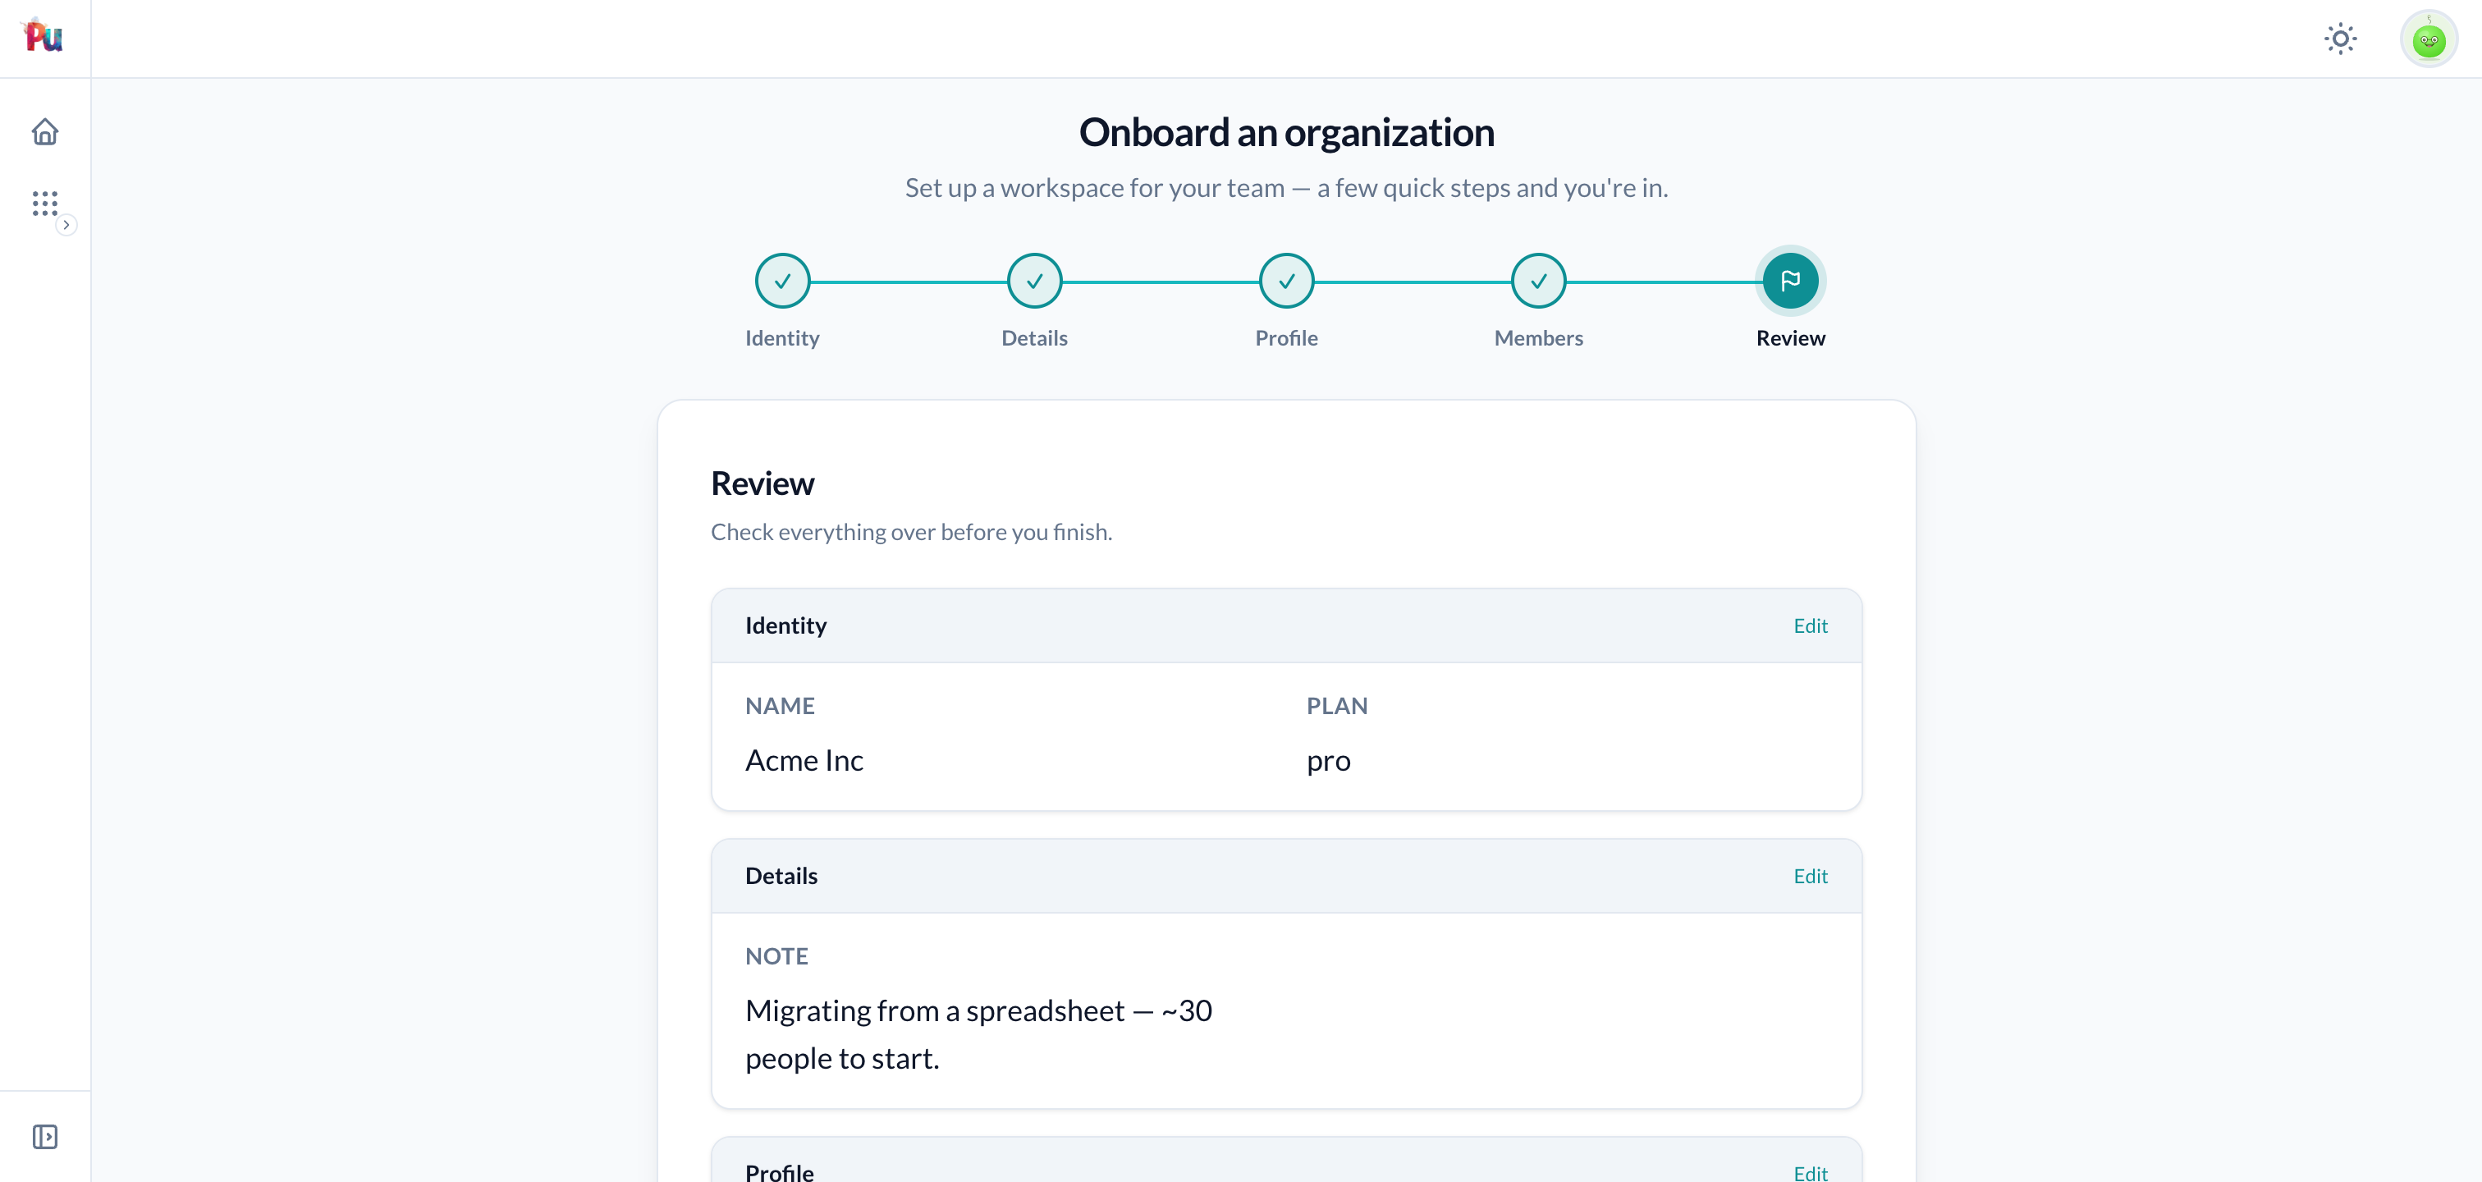Open the apps grid icon in sidebar
This screenshot has height=1182, width=2482.
click(x=44, y=204)
